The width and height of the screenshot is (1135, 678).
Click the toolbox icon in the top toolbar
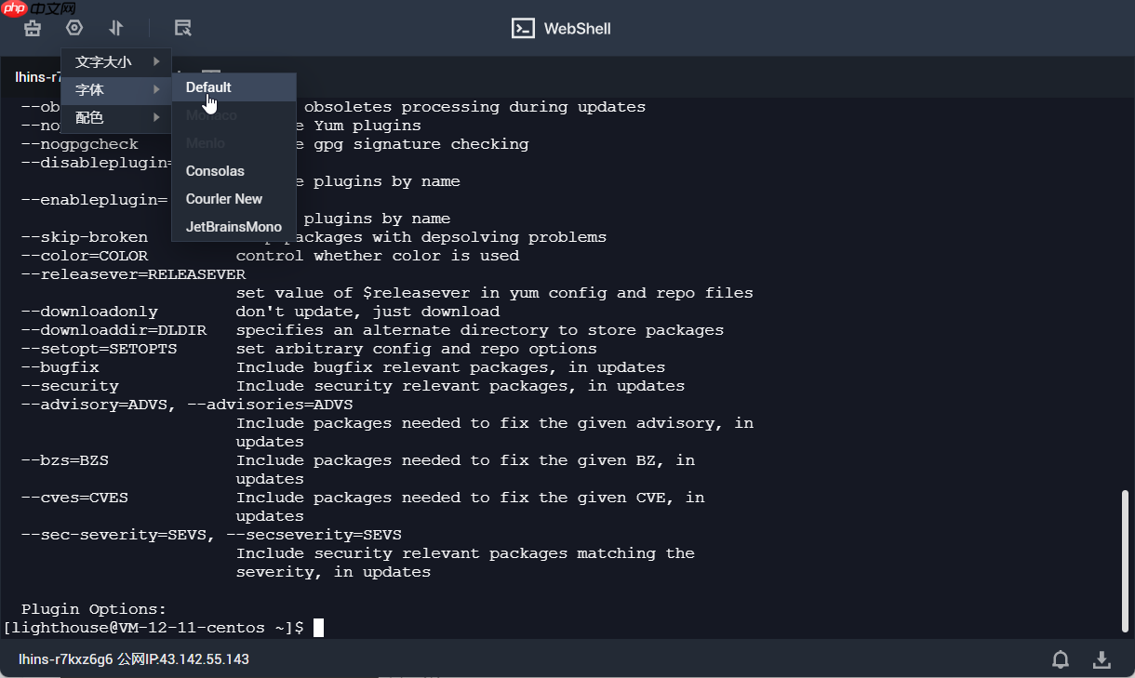point(33,28)
